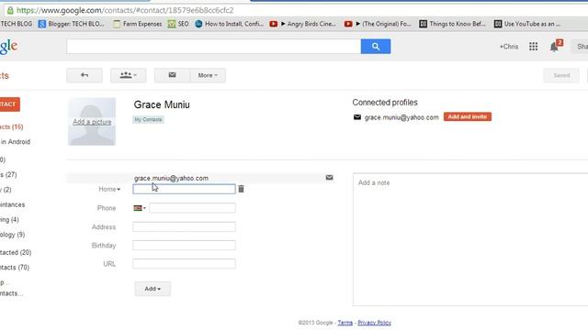The height and width of the screenshot is (330, 588).
Task: Open the Privacy Policy link
Action: [x=374, y=323]
